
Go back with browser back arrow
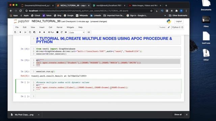click(11, 11)
